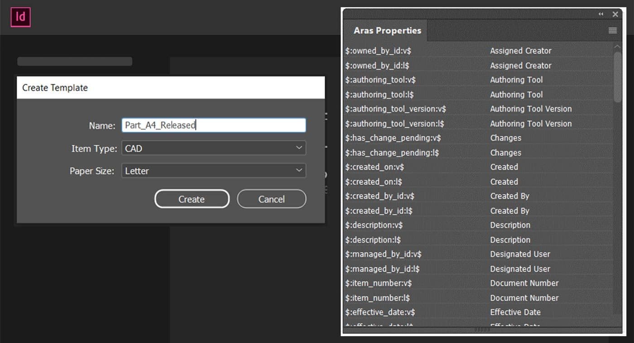634x343 pixels.
Task: Select the $:managed_by_id:v$ property
Action: click(478, 254)
